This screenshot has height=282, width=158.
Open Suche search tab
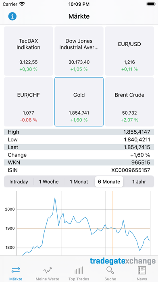[x=110, y=273]
